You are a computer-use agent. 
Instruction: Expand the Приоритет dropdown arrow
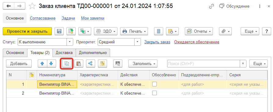138,42
